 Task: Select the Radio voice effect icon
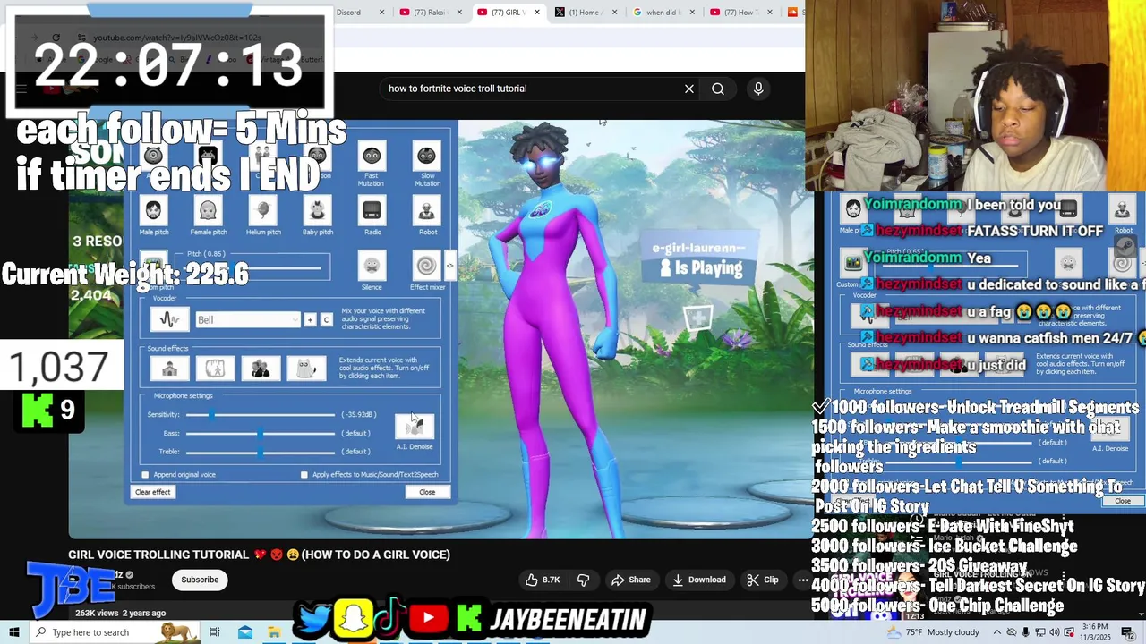pos(372,211)
